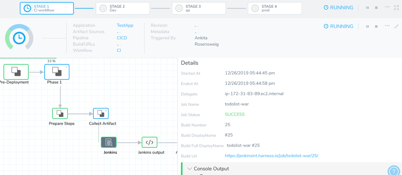Click the workflow RUNNING status label
402x175 pixels.
(x=338, y=26)
